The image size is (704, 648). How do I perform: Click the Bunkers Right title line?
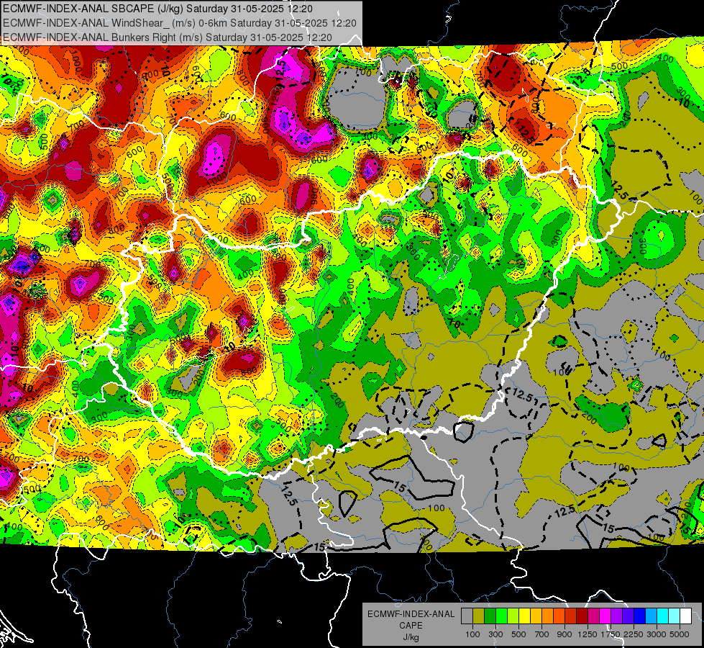pyautogui.click(x=168, y=37)
